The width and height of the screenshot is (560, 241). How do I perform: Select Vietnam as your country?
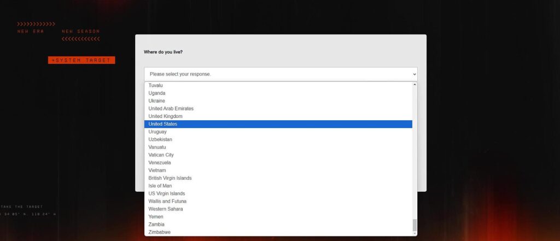(x=157, y=171)
